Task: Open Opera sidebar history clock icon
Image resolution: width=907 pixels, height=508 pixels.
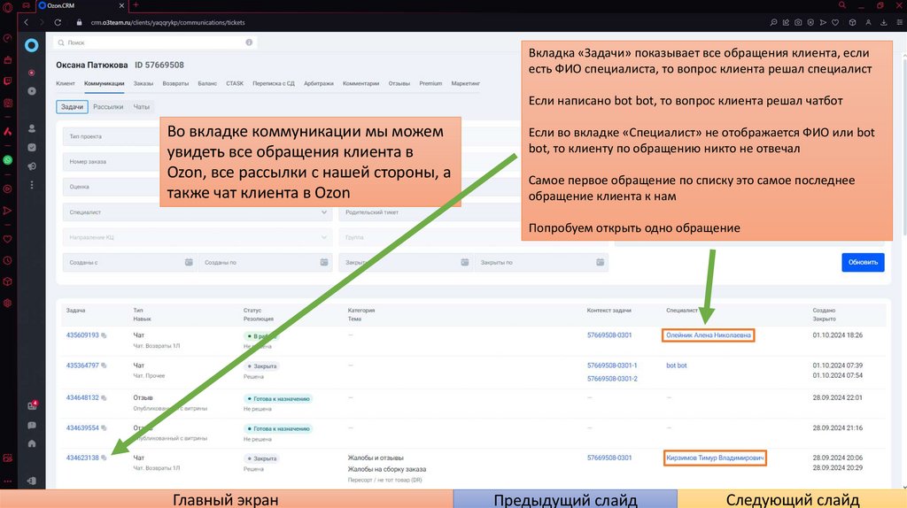Action: 7,261
